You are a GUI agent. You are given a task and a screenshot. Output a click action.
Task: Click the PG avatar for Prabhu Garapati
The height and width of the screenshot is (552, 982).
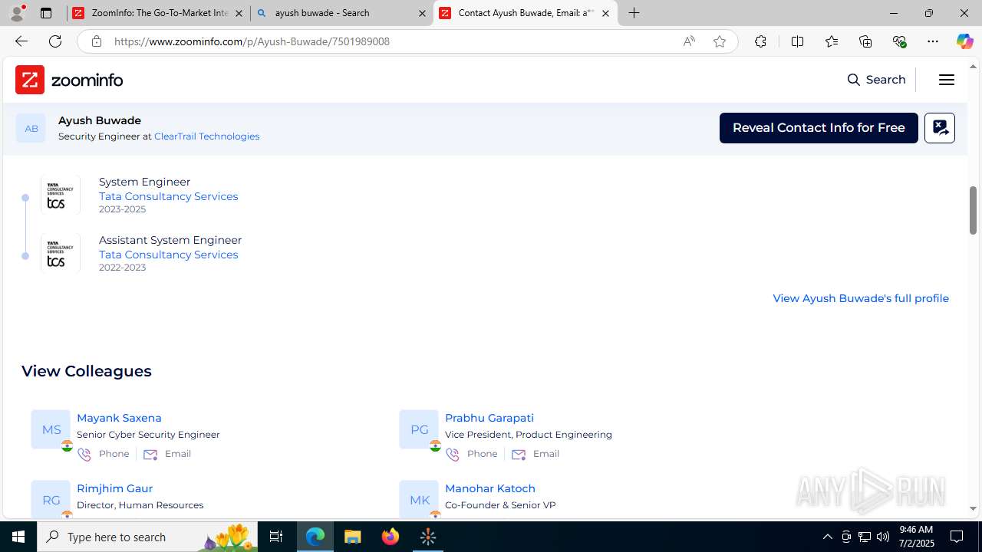tap(419, 429)
